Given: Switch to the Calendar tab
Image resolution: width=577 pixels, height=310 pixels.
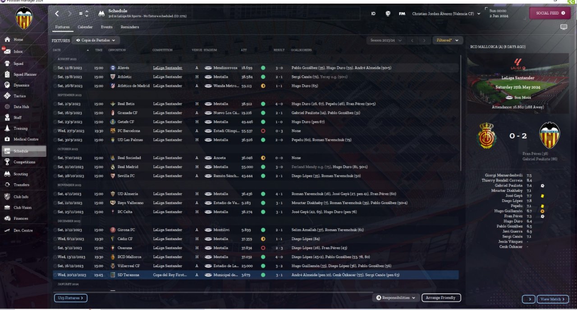Looking at the screenshot, I should click(x=85, y=27).
